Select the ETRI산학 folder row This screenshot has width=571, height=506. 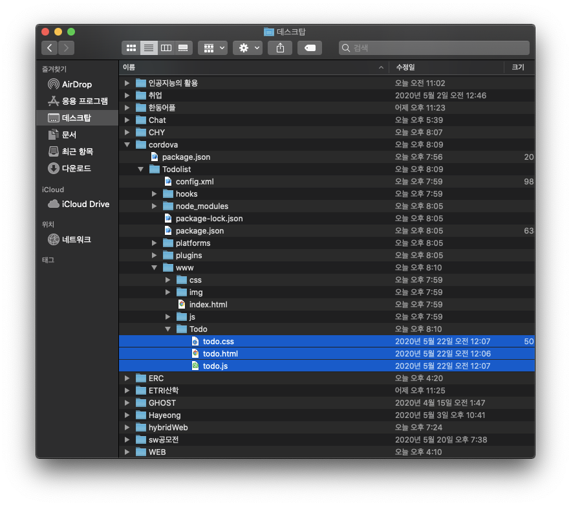click(327, 391)
